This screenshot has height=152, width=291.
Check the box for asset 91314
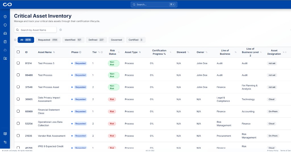(x=18, y=63)
